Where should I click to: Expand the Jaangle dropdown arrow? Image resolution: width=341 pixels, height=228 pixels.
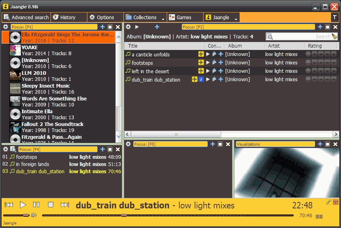point(236,19)
